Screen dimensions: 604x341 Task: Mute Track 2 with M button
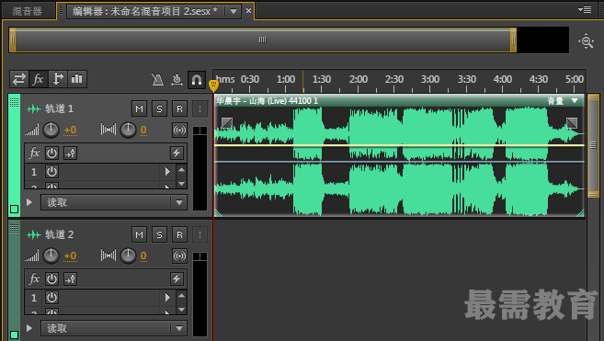point(139,234)
